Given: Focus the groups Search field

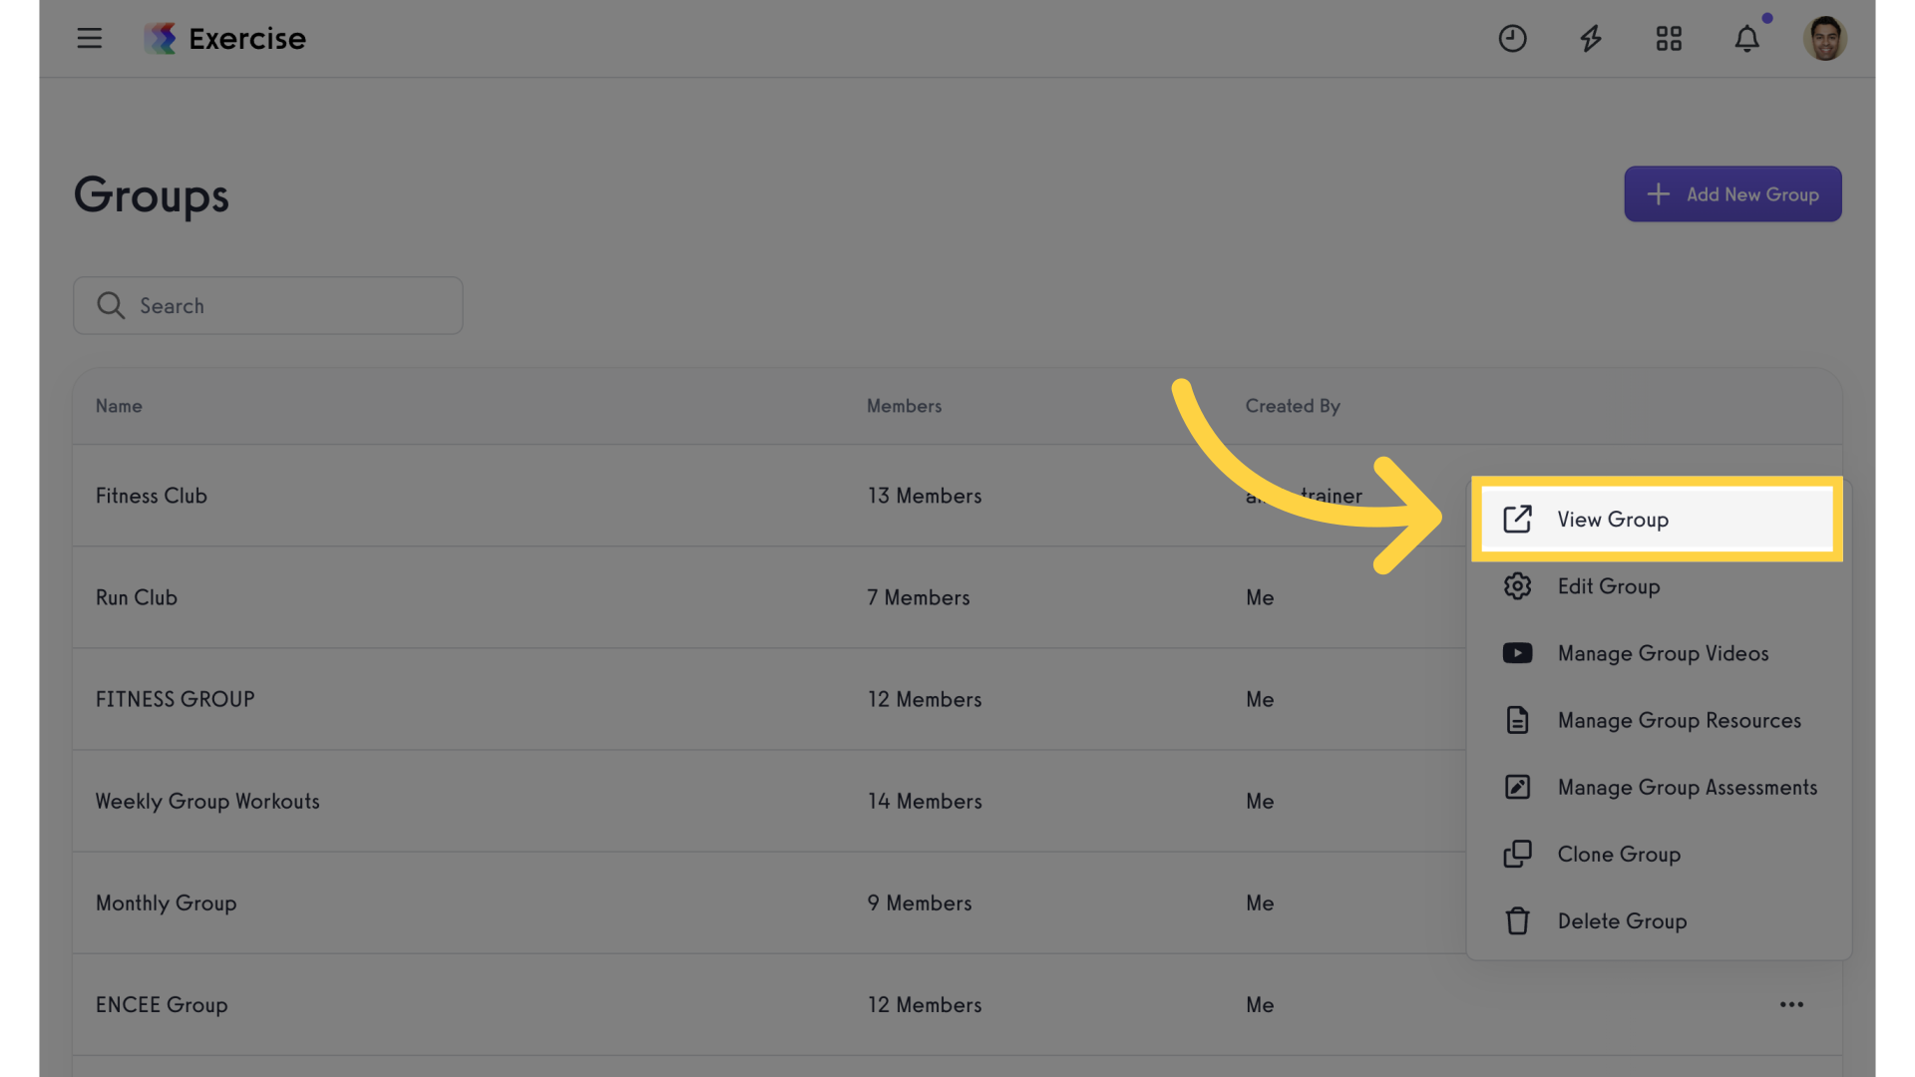Looking at the screenshot, I should pos(268,305).
